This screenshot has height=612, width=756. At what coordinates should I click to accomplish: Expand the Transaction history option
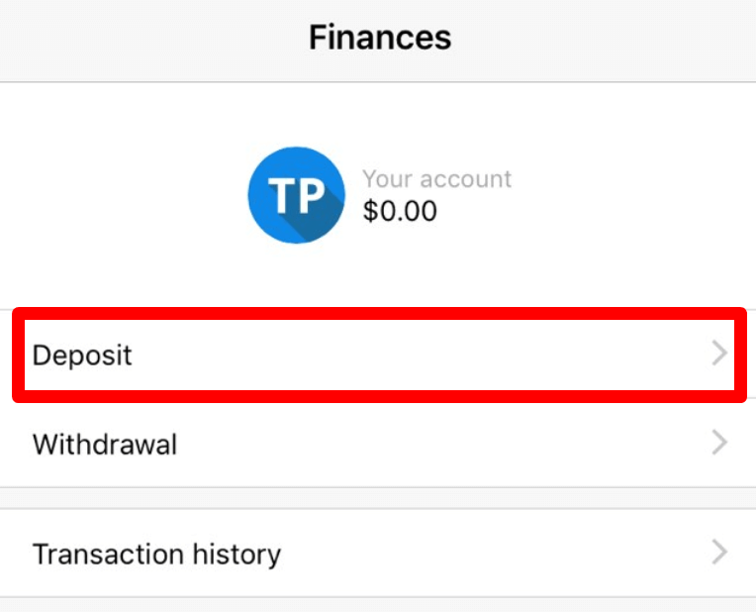point(378,553)
